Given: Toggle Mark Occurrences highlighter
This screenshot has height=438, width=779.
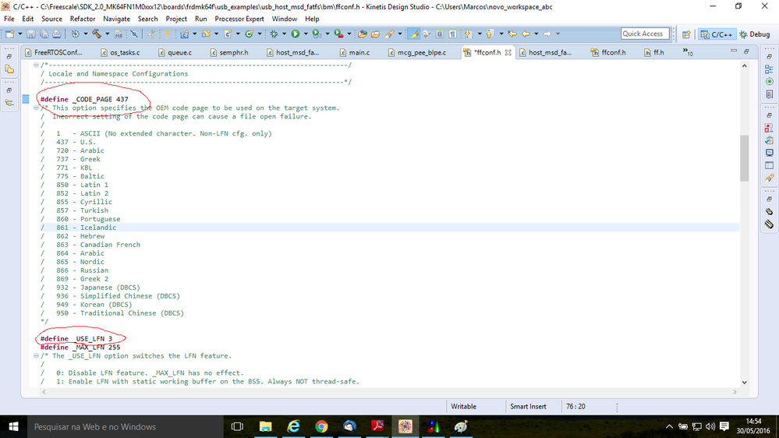Looking at the screenshot, I should [x=413, y=34].
